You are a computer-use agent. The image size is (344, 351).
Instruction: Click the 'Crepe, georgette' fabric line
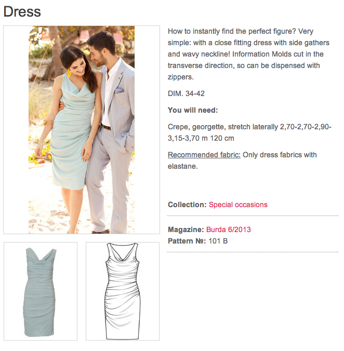249,132
